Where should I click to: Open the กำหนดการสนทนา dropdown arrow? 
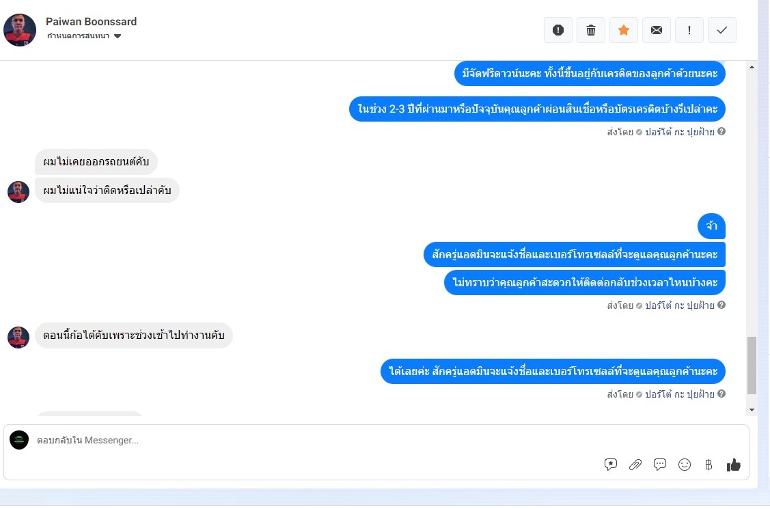coord(118,36)
